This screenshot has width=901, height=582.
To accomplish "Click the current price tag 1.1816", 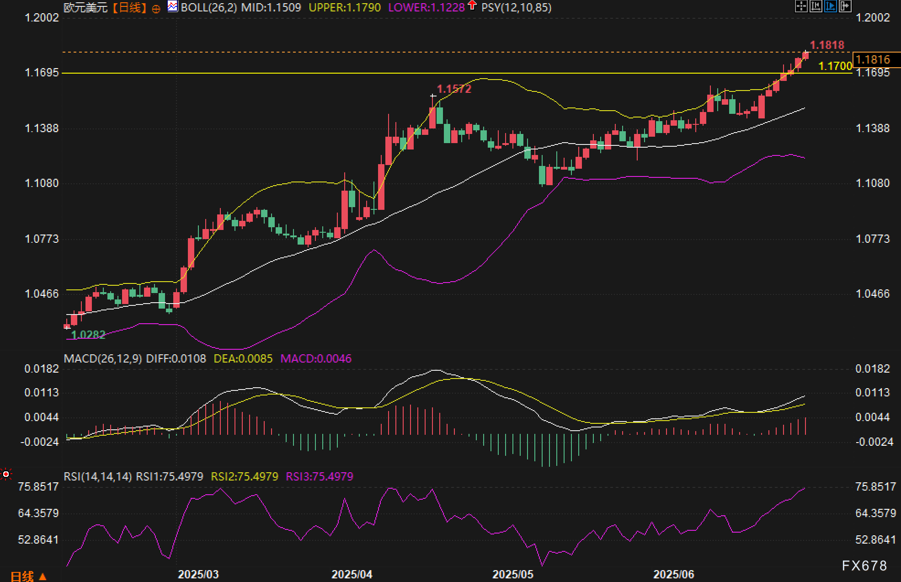I will coord(873,60).
